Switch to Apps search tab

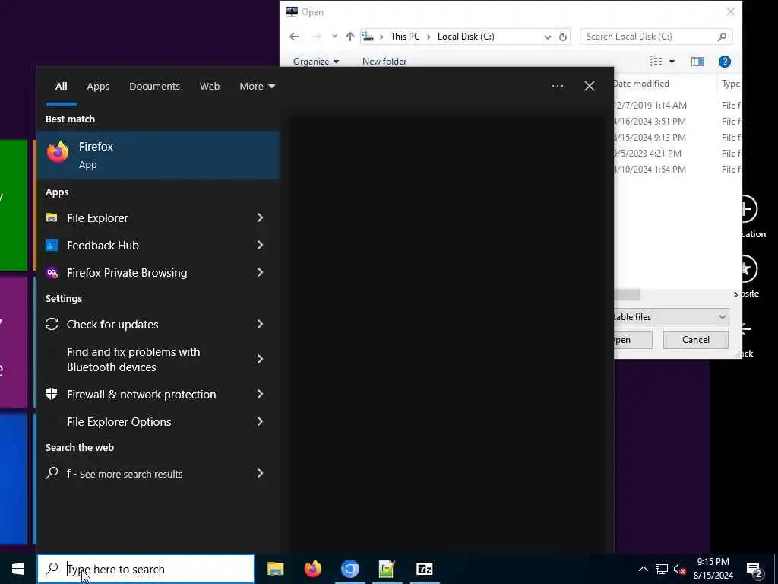point(98,87)
